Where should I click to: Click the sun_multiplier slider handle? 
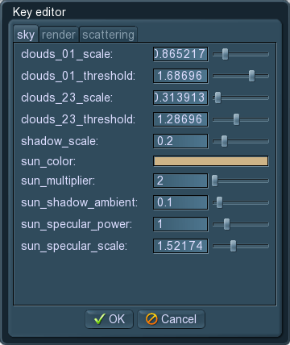tap(214, 181)
